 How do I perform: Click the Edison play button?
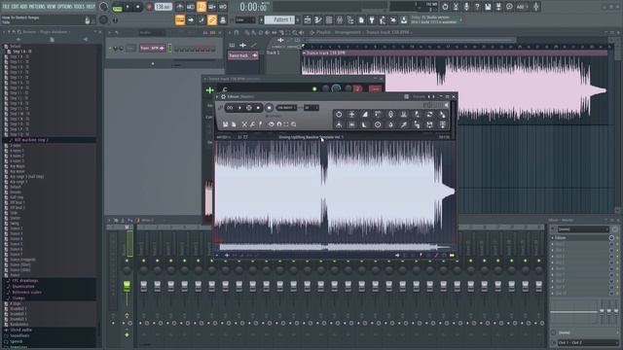pyautogui.click(x=239, y=108)
